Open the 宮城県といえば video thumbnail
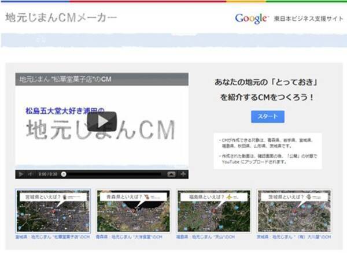 coord(53,211)
